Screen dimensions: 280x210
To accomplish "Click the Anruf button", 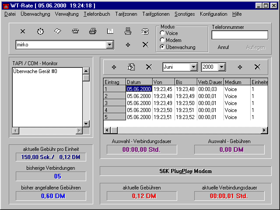I will [x=223, y=47].
